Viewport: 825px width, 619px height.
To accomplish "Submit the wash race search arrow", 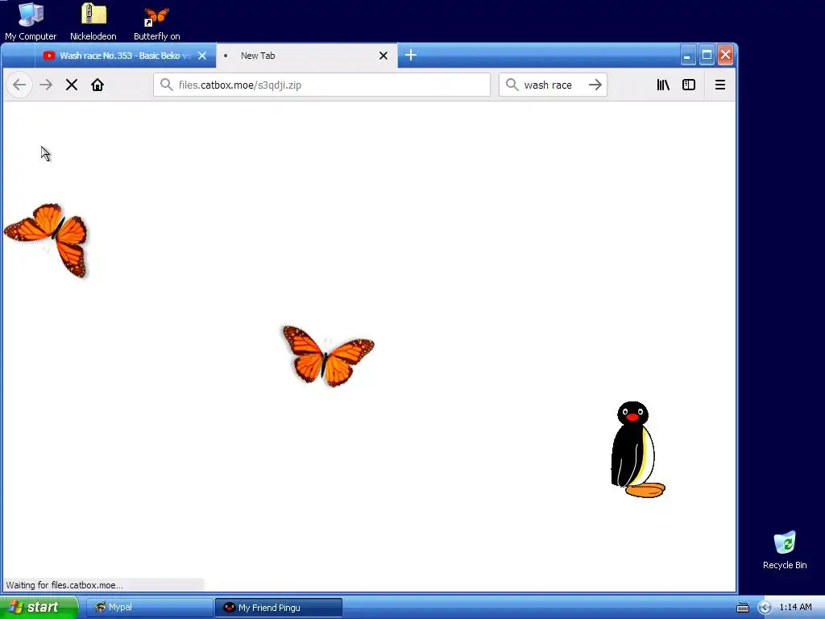I will point(595,85).
